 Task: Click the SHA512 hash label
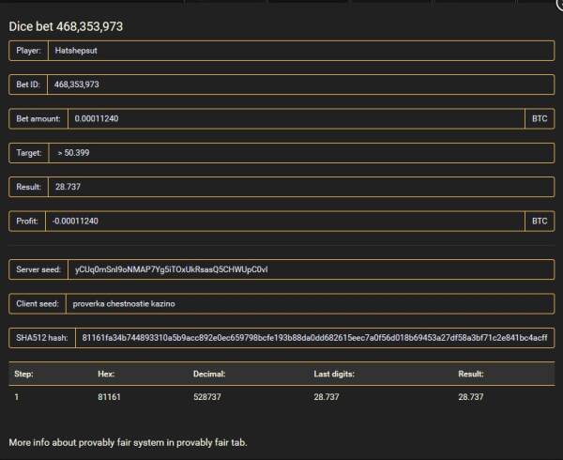pyautogui.click(x=41, y=338)
